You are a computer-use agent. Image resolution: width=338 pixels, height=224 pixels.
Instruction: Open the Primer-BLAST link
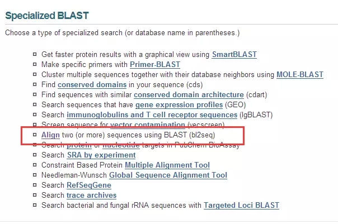point(155,65)
